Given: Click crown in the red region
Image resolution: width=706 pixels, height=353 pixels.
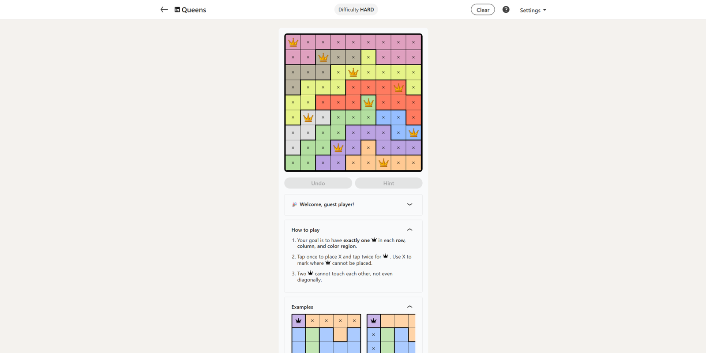Looking at the screenshot, I should pyautogui.click(x=398, y=87).
